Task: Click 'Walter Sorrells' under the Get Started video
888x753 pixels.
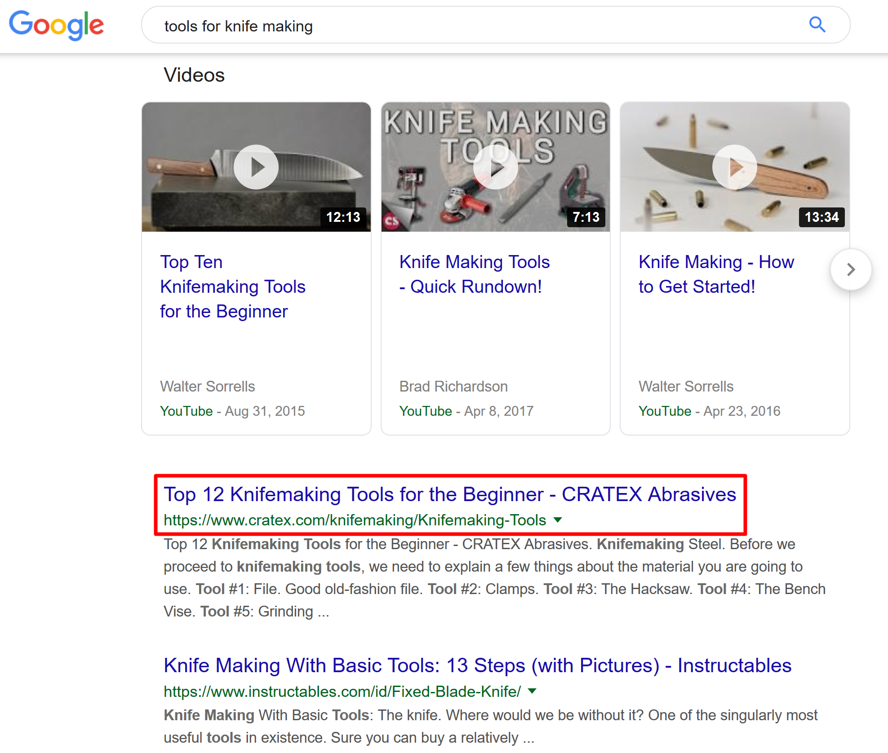Action: tap(686, 387)
